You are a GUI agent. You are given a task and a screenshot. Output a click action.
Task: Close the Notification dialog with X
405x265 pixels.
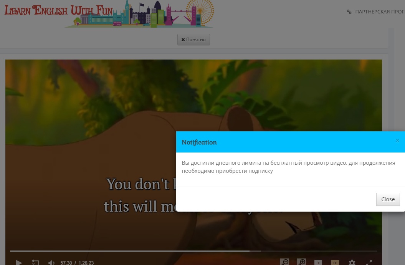click(x=397, y=141)
